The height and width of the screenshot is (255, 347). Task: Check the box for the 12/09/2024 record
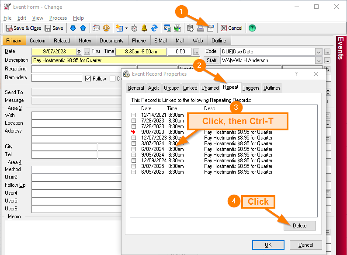(134, 161)
